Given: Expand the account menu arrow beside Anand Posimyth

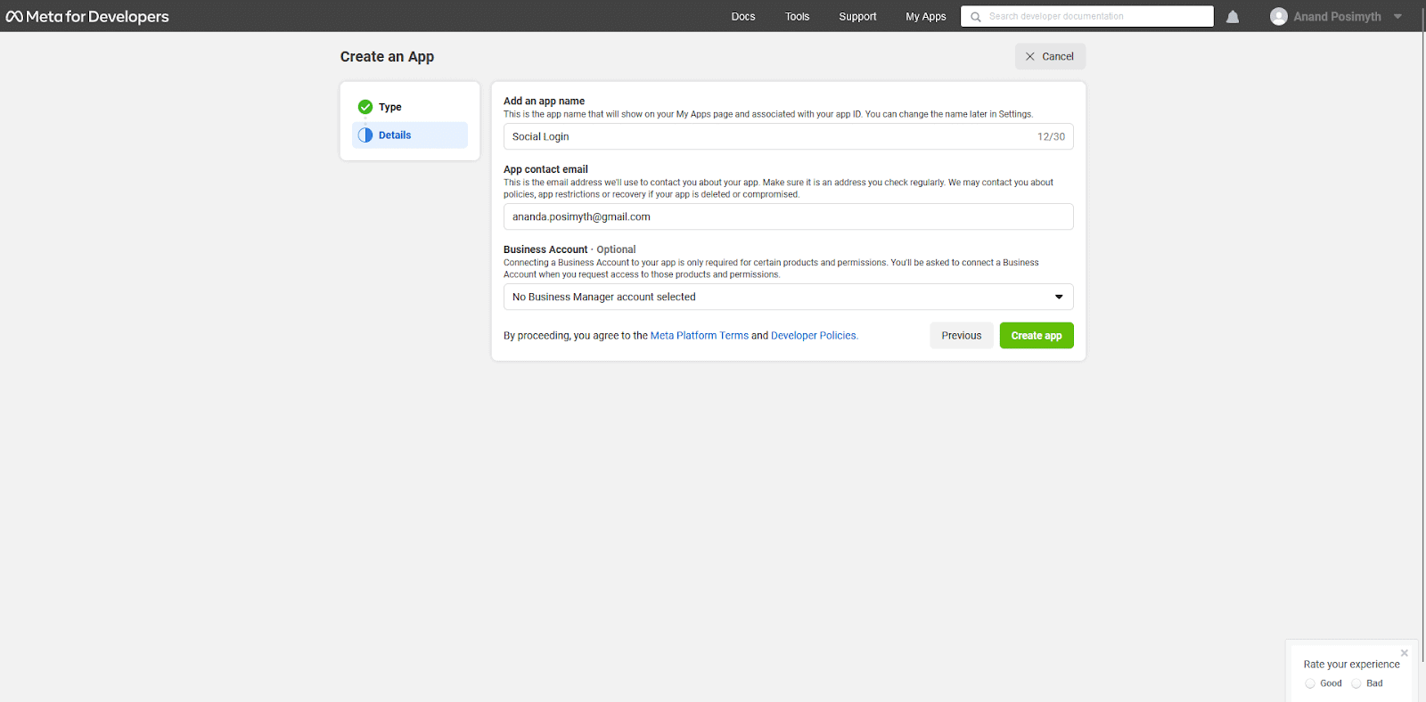Looking at the screenshot, I should coord(1397,16).
